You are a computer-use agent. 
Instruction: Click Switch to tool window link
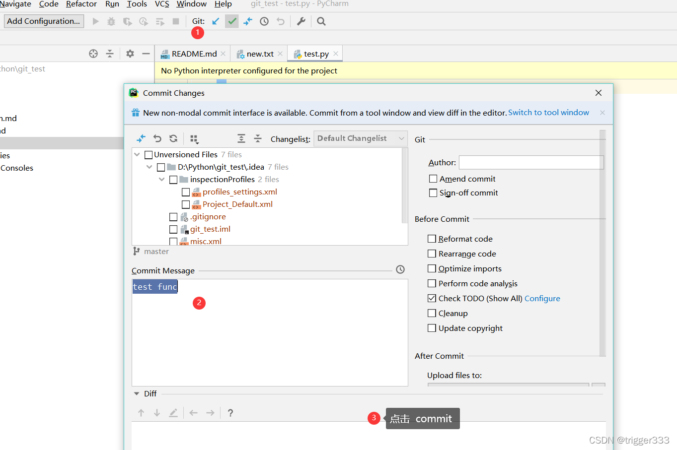(548, 113)
